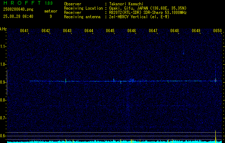Click the 0648 time axis label
Image resolution: width=225 pixels, height=143 pixels.
(175, 31)
